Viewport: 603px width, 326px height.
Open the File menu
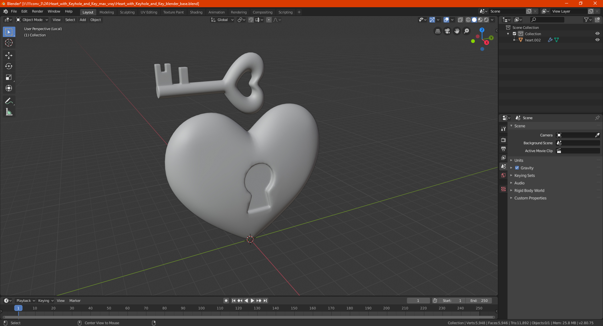click(x=14, y=11)
